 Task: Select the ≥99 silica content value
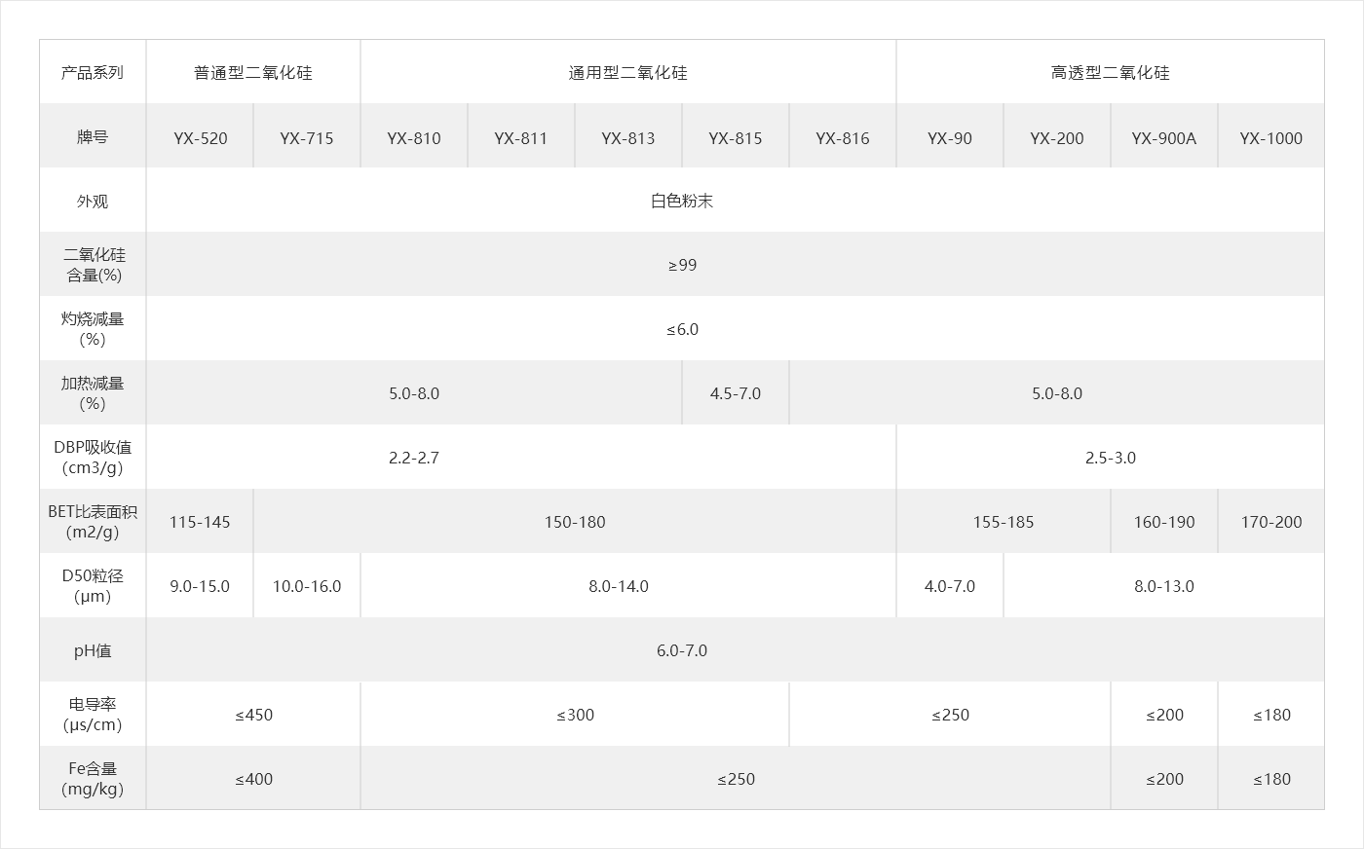point(682,265)
